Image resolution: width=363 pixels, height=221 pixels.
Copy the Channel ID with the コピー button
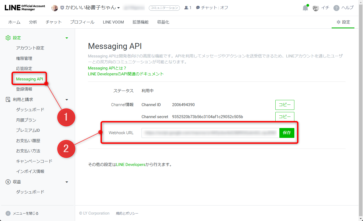pyautogui.click(x=285, y=105)
